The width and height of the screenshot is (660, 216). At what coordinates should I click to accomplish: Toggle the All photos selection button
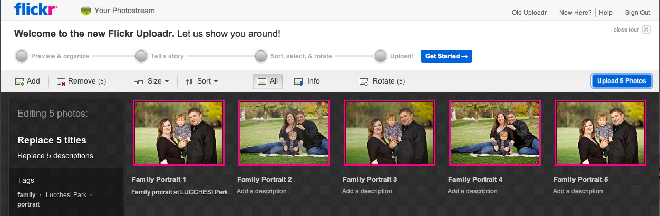point(267,81)
